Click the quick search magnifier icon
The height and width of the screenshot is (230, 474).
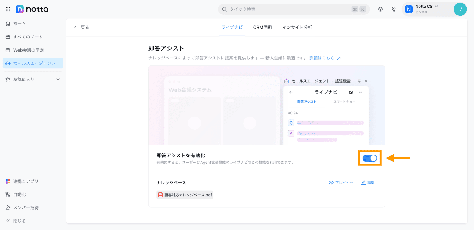[x=225, y=9]
